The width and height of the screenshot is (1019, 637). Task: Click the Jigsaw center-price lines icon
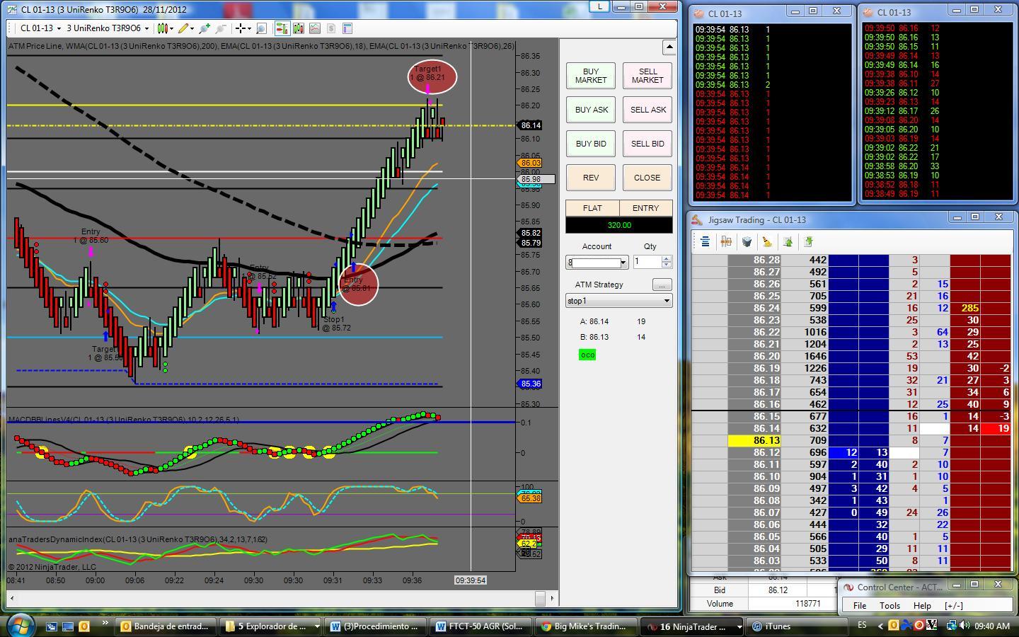pyautogui.click(x=705, y=241)
